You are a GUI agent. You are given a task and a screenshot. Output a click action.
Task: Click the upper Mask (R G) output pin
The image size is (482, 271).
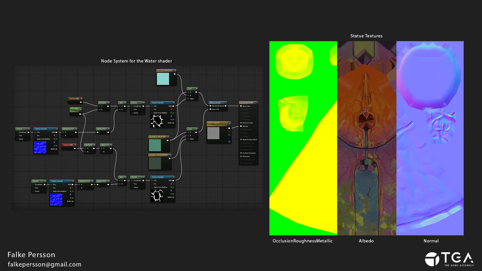coord(108,132)
